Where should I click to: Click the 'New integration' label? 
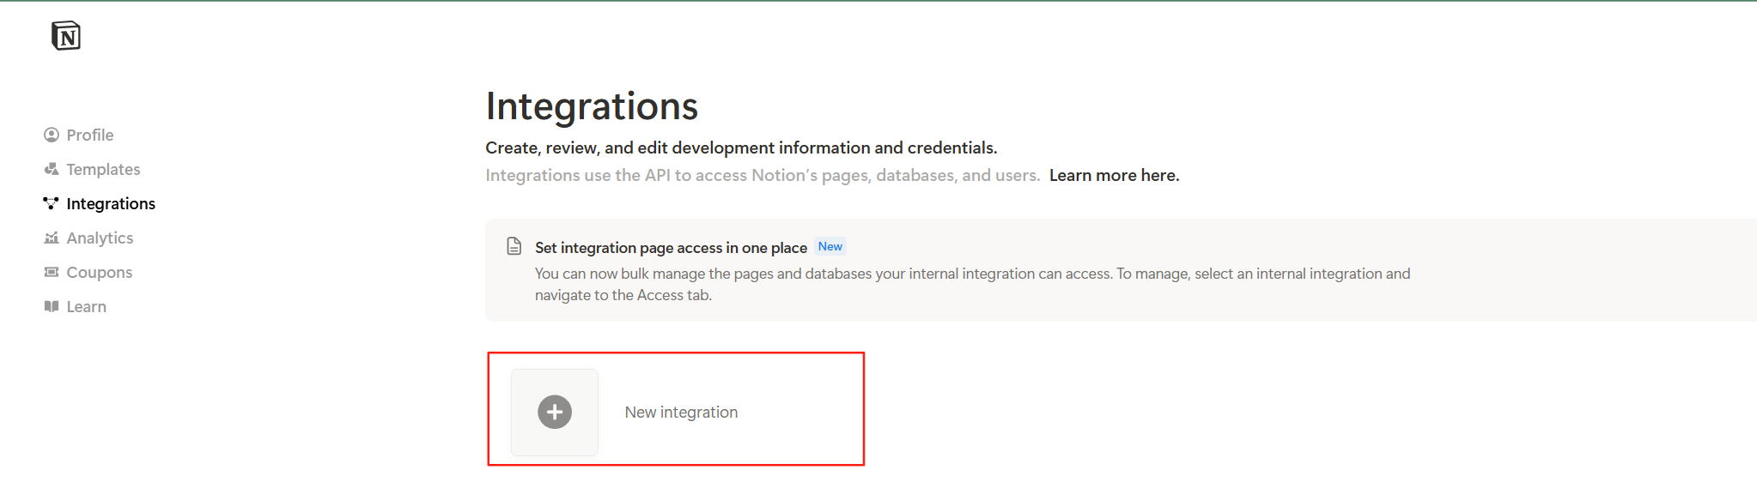(681, 413)
